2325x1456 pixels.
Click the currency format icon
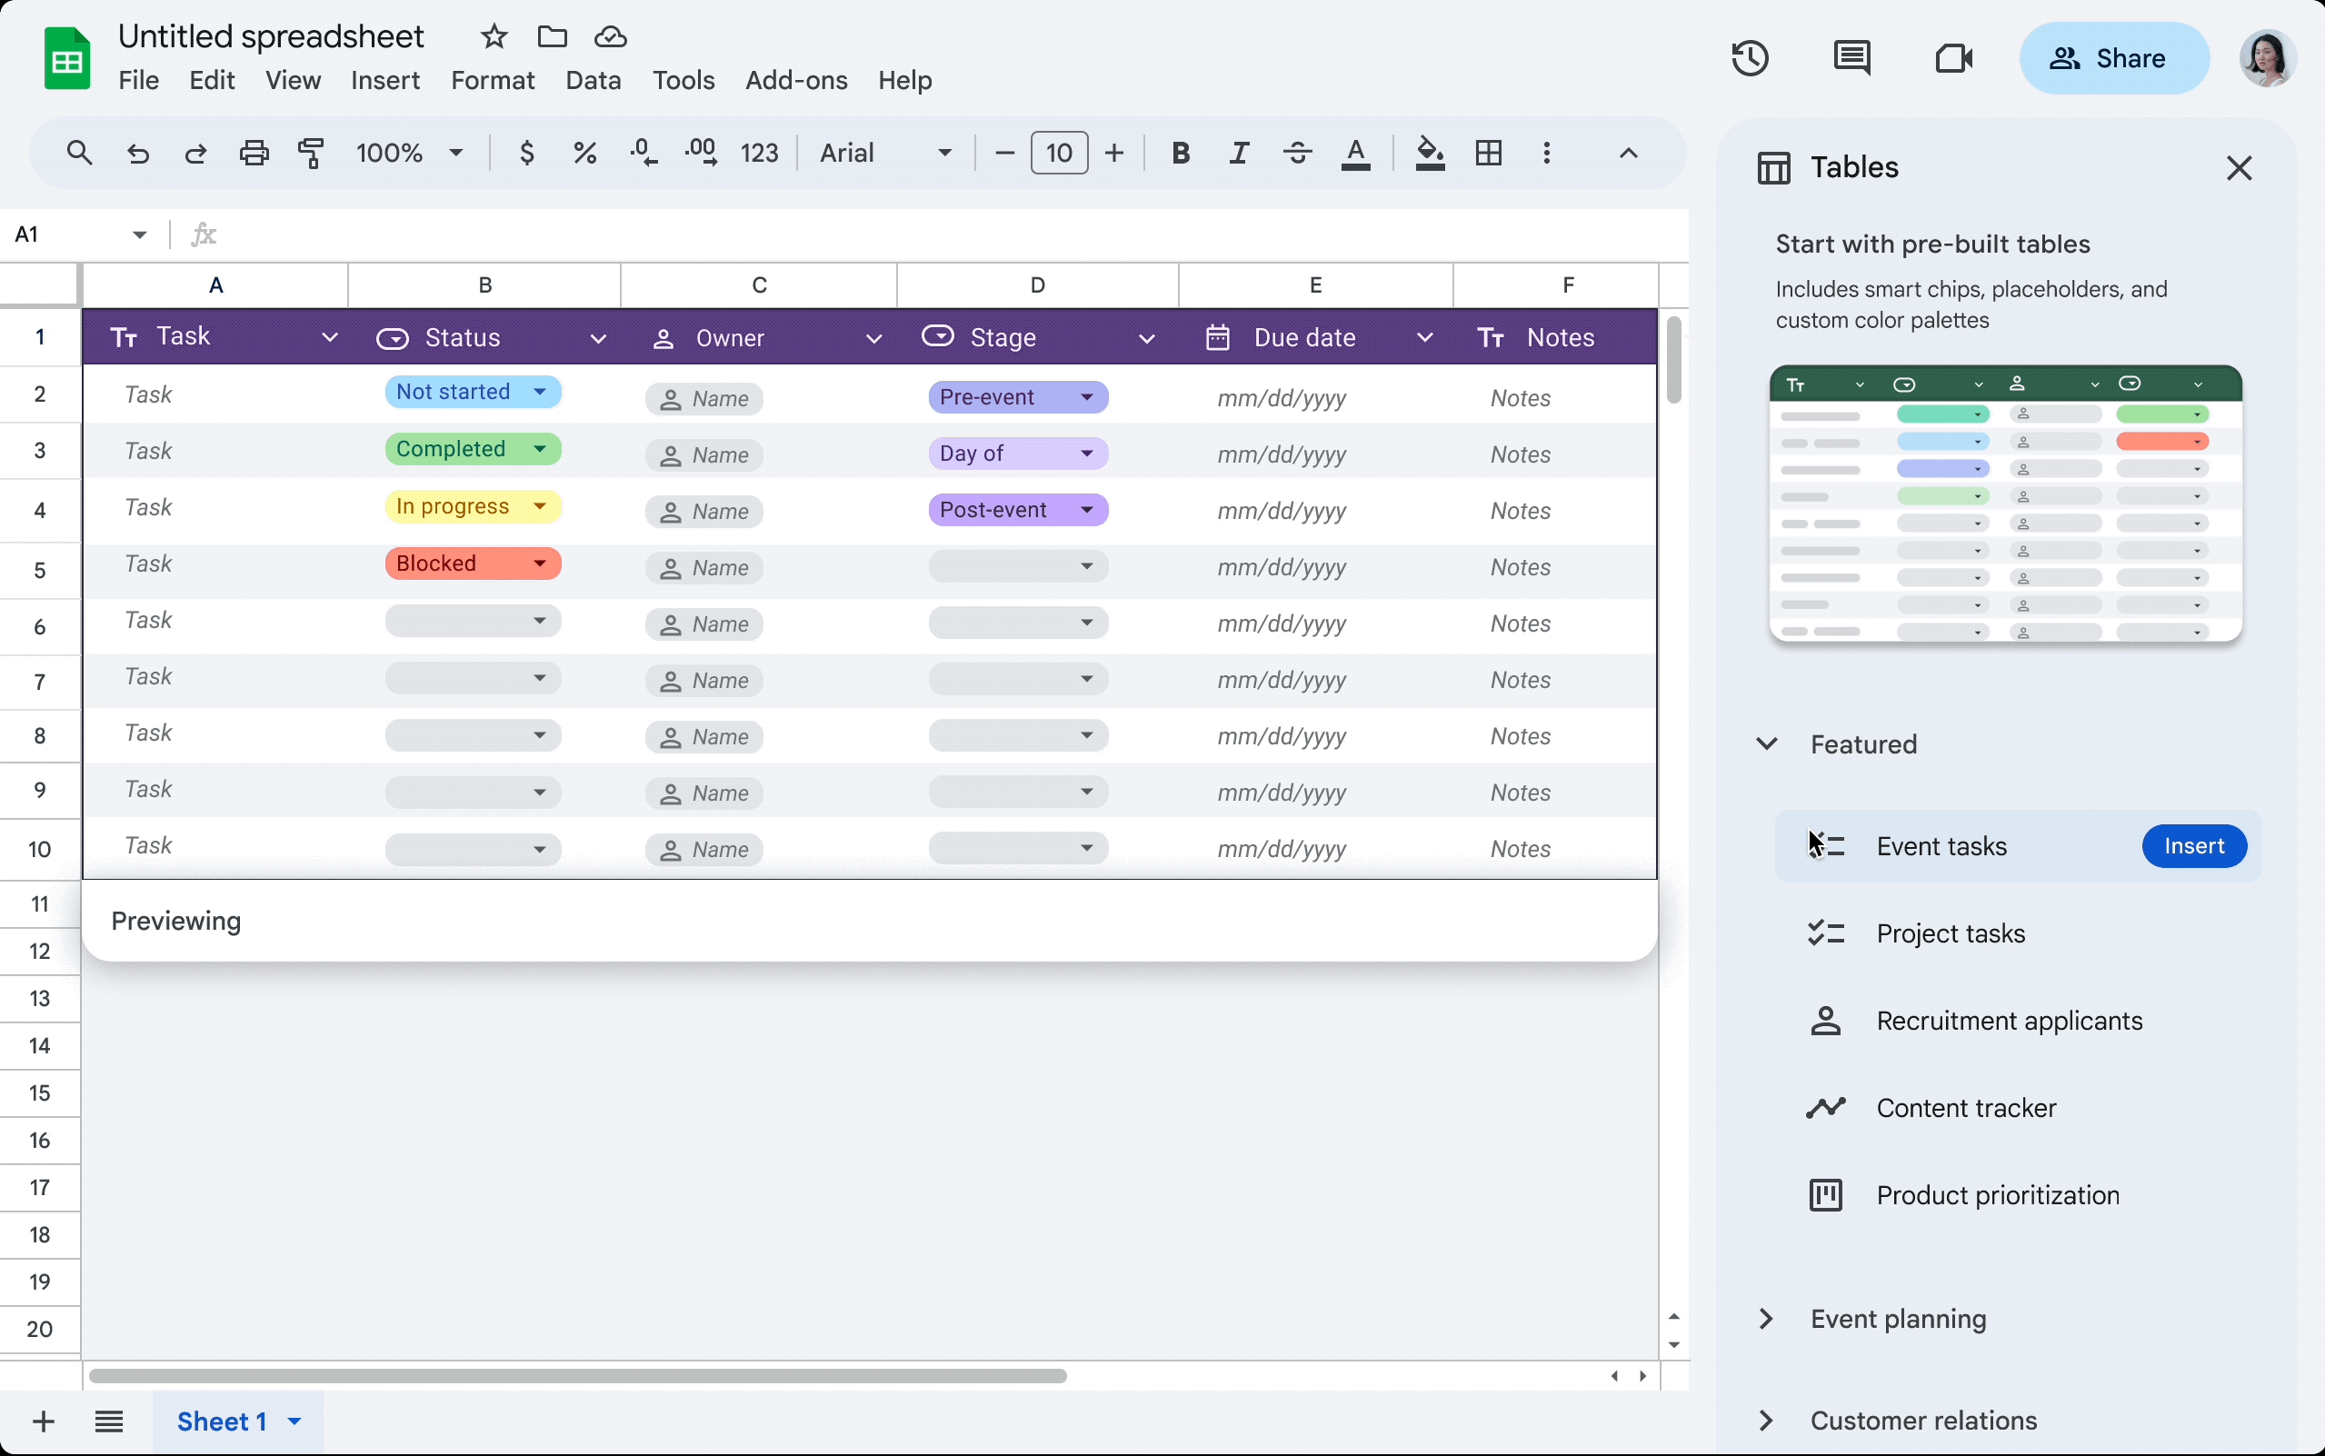pos(525,153)
